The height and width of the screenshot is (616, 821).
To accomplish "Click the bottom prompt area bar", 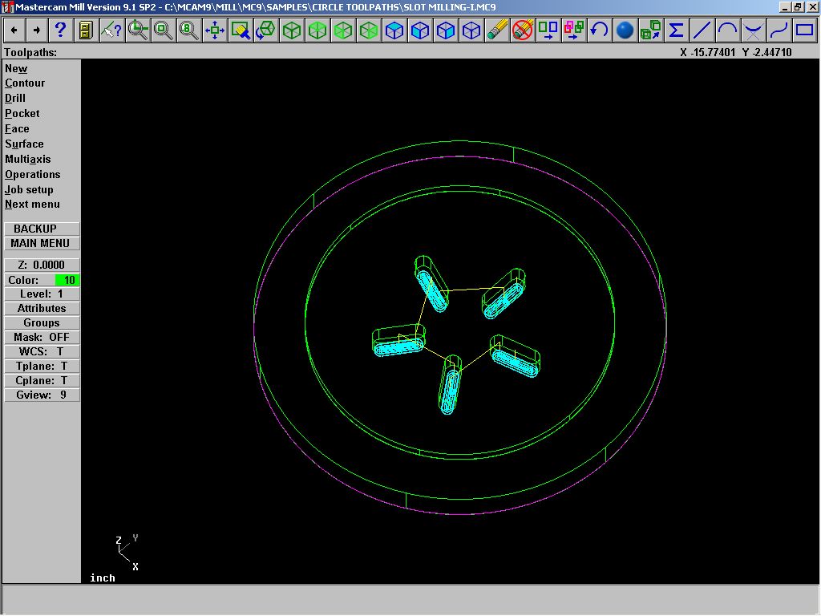I will (x=410, y=600).
